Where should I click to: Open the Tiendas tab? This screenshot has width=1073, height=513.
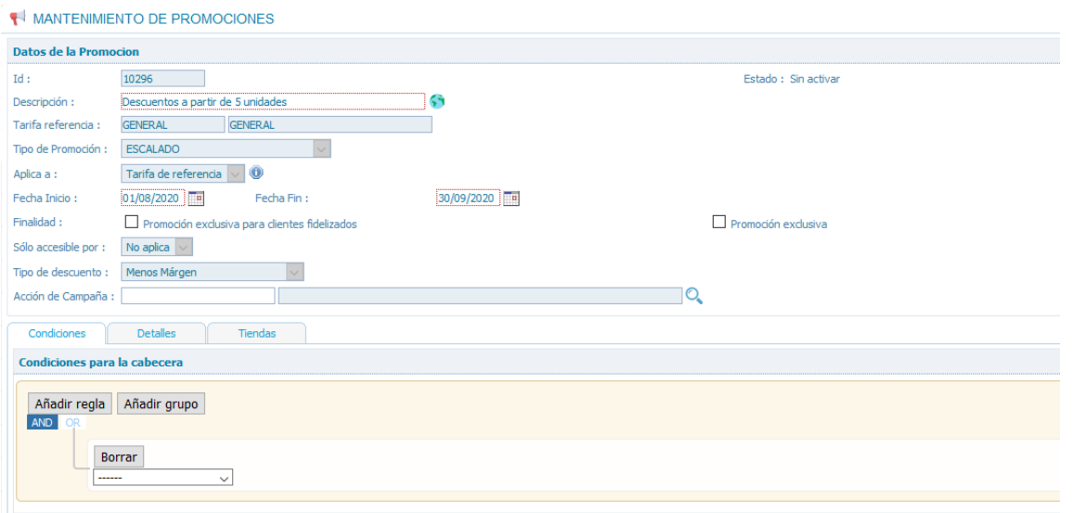tap(256, 333)
